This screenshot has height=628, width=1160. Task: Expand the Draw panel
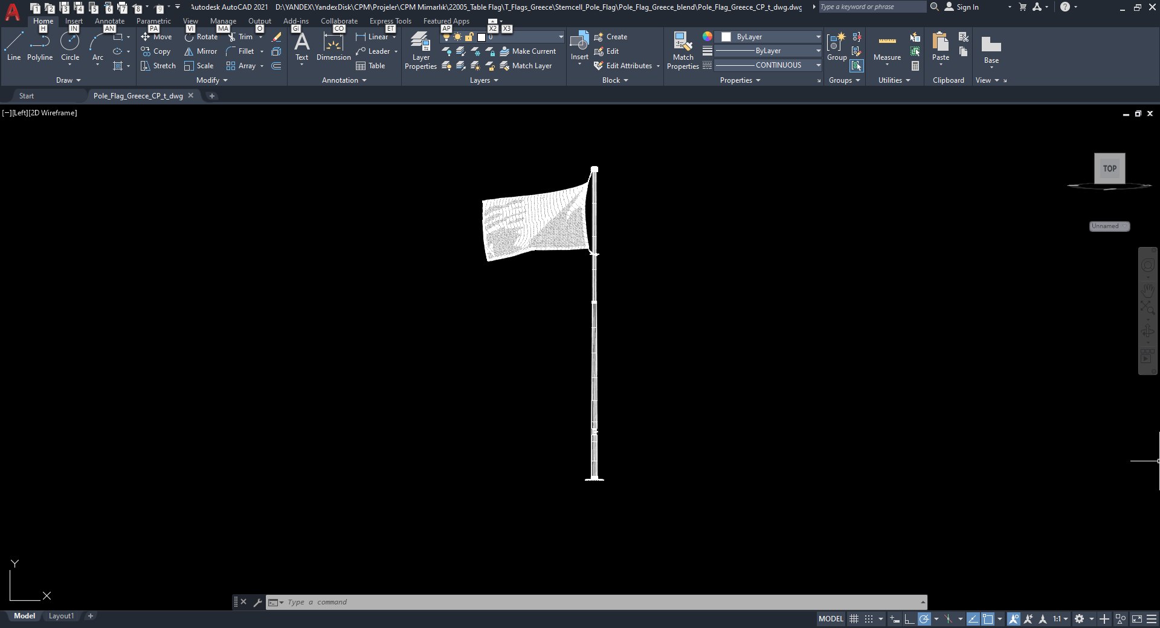[68, 80]
